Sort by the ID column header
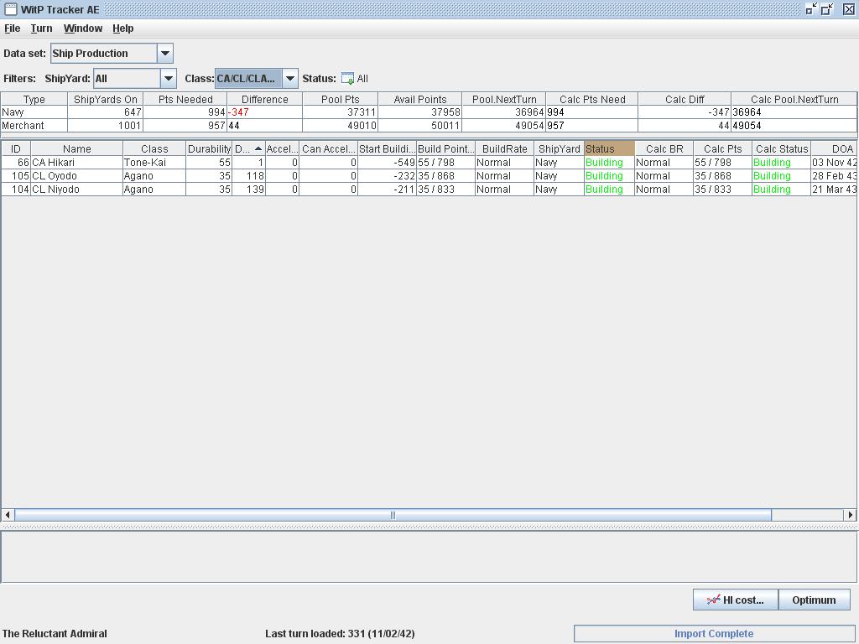Image resolution: width=859 pixels, height=644 pixels. point(15,148)
